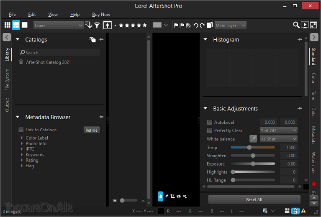Collapse the right panel arrow button

(x=314, y=37)
